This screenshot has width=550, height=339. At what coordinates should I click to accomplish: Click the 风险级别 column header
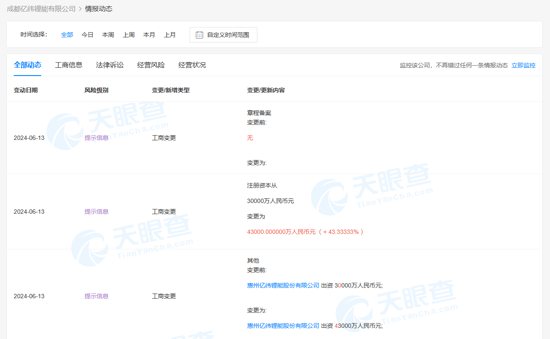click(x=97, y=90)
